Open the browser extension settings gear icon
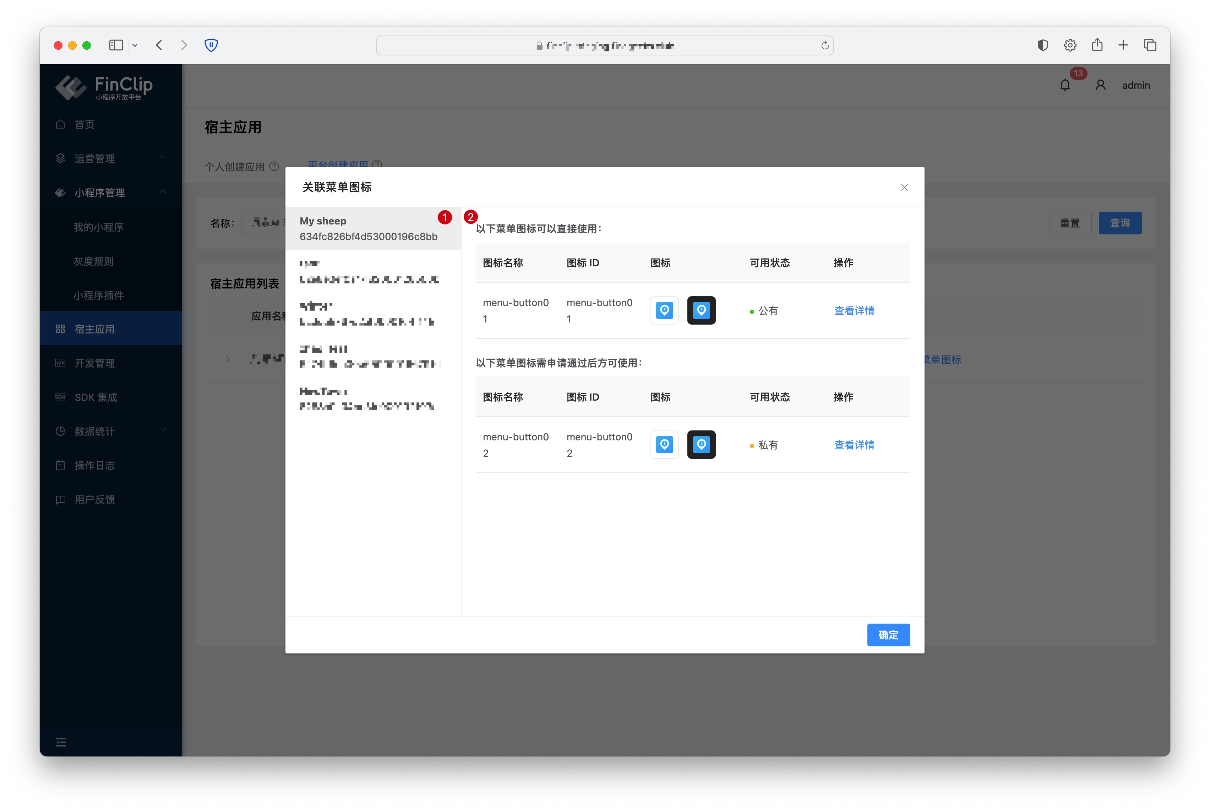The width and height of the screenshot is (1210, 809). [1070, 45]
